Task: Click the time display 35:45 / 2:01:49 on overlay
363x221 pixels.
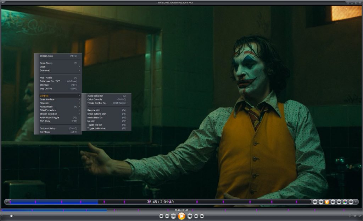Action: (x=160, y=202)
